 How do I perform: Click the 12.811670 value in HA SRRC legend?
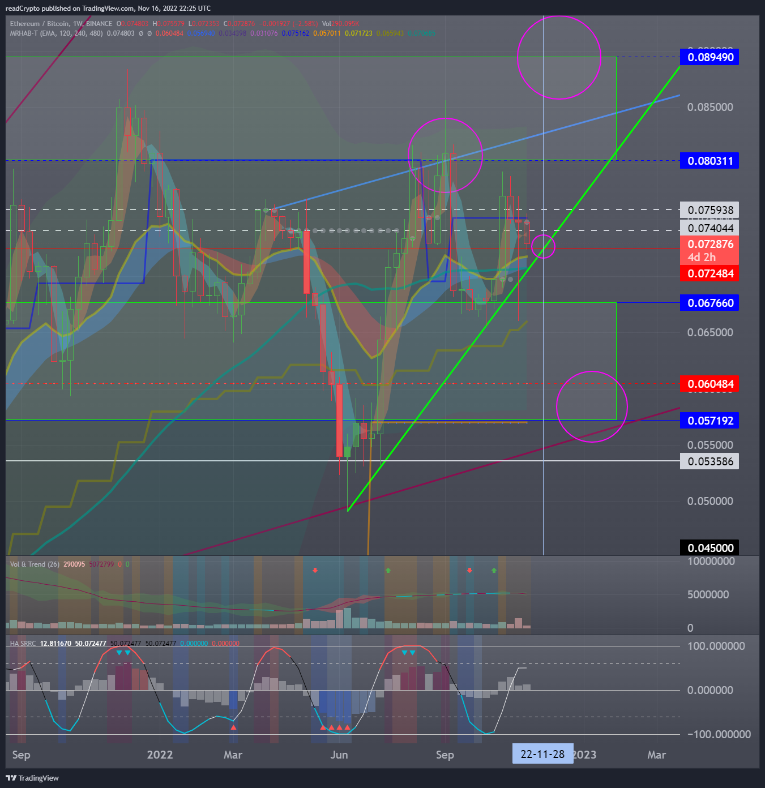(x=55, y=644)
